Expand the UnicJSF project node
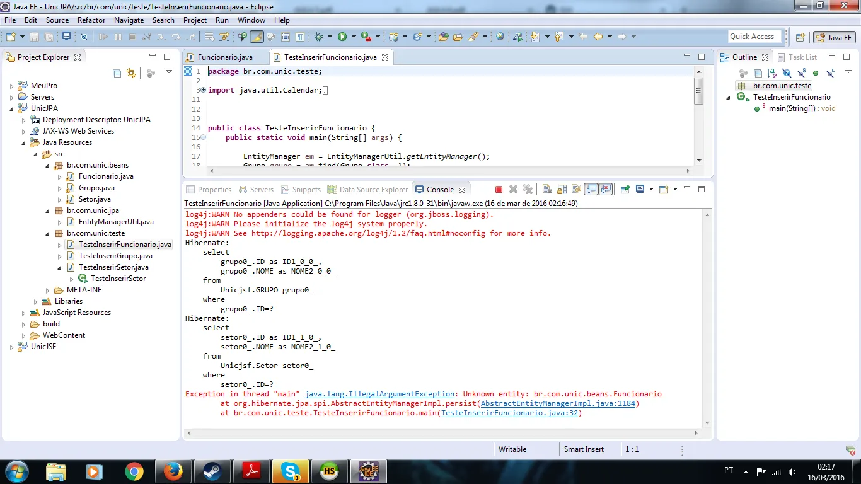This screenshot has width=861, height=484. coord(11,347)
